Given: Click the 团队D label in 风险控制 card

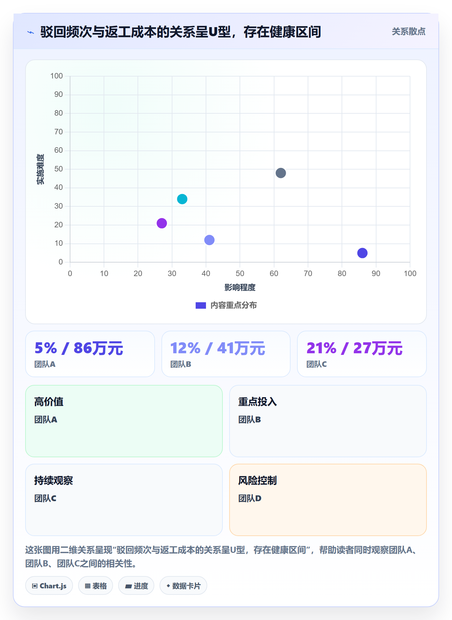Looking at the screenshot, I should (x=250, y=499).
